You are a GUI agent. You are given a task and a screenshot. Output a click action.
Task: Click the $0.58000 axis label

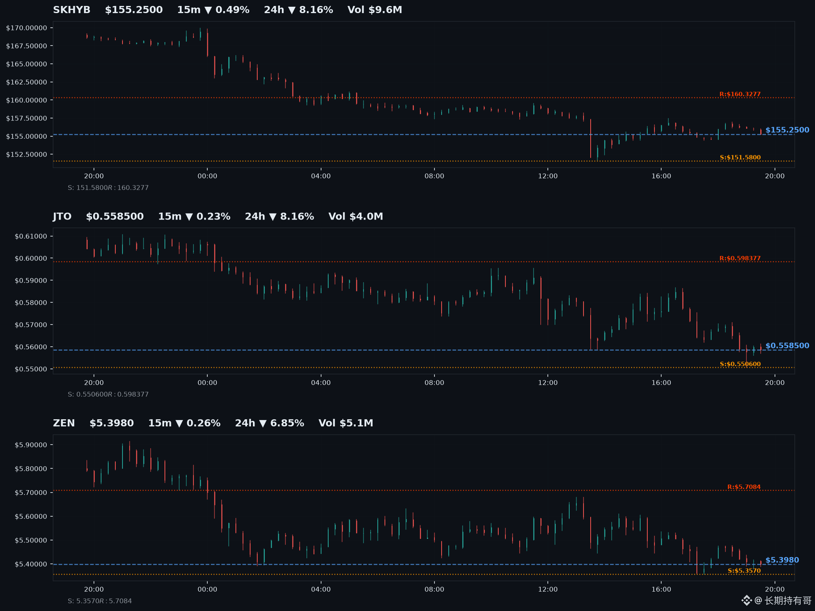click(x=31, y=303)
